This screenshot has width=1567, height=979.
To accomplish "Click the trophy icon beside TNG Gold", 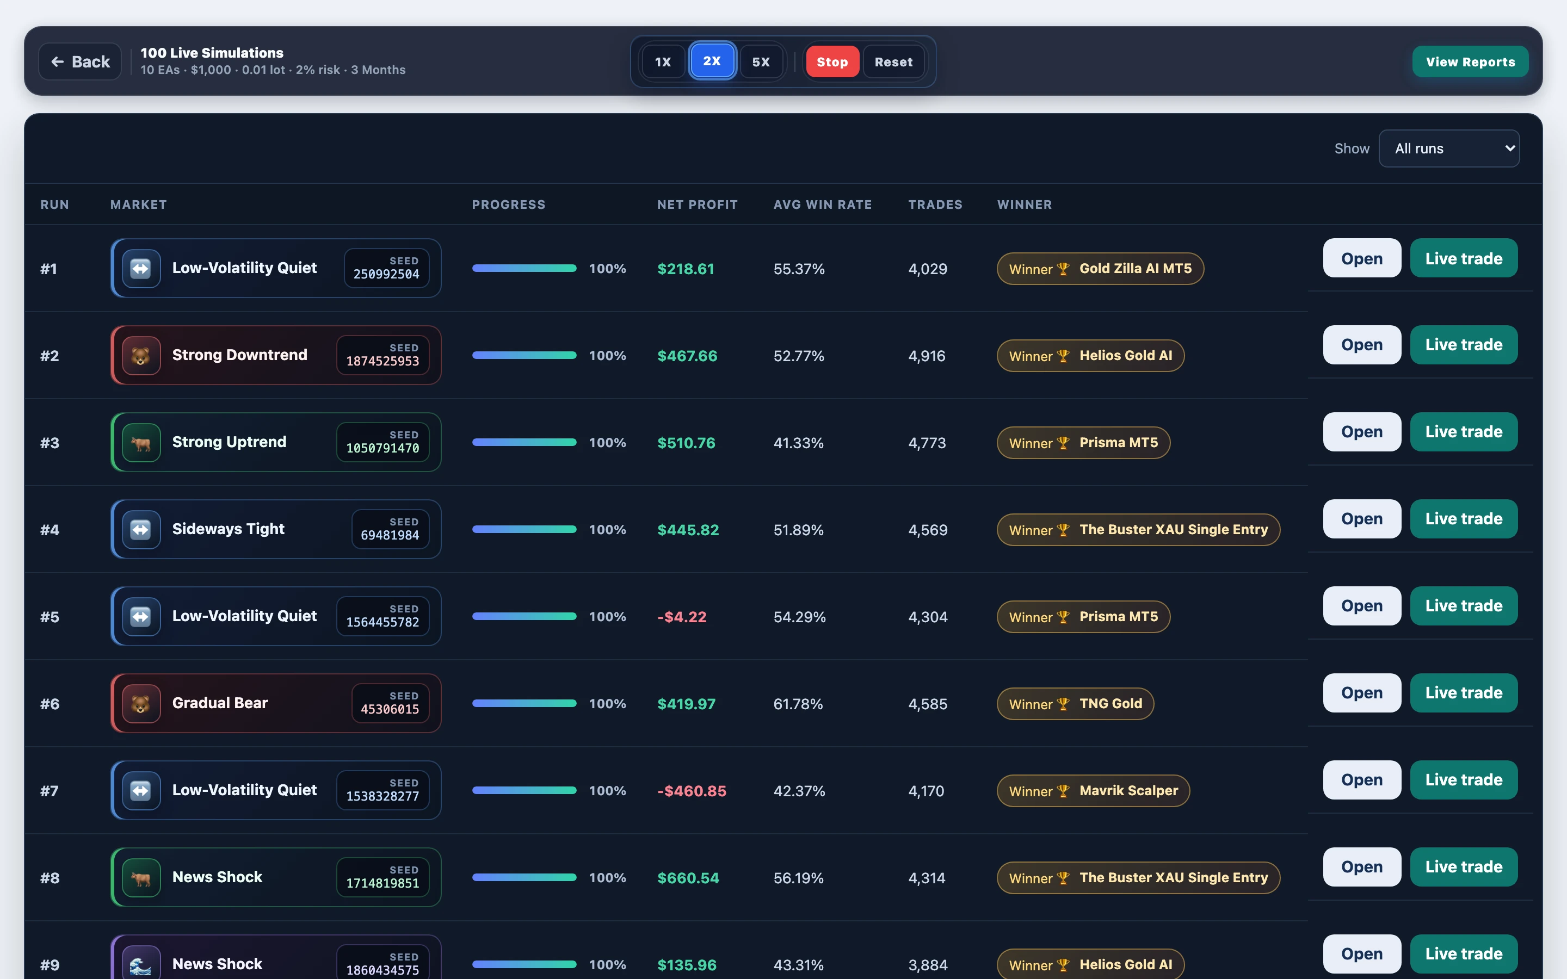I will tap(1063, 704).
